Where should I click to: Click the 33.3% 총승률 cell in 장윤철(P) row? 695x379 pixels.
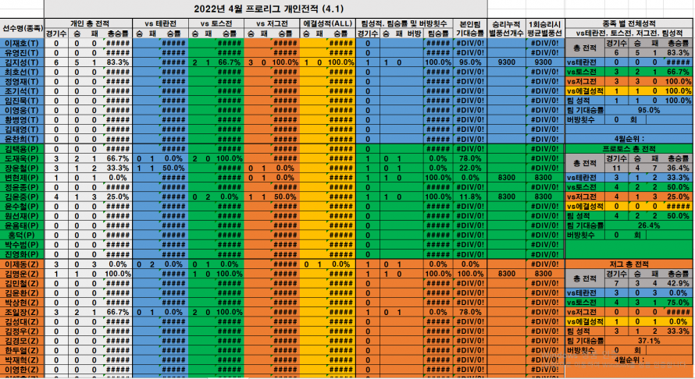[117, 168]
